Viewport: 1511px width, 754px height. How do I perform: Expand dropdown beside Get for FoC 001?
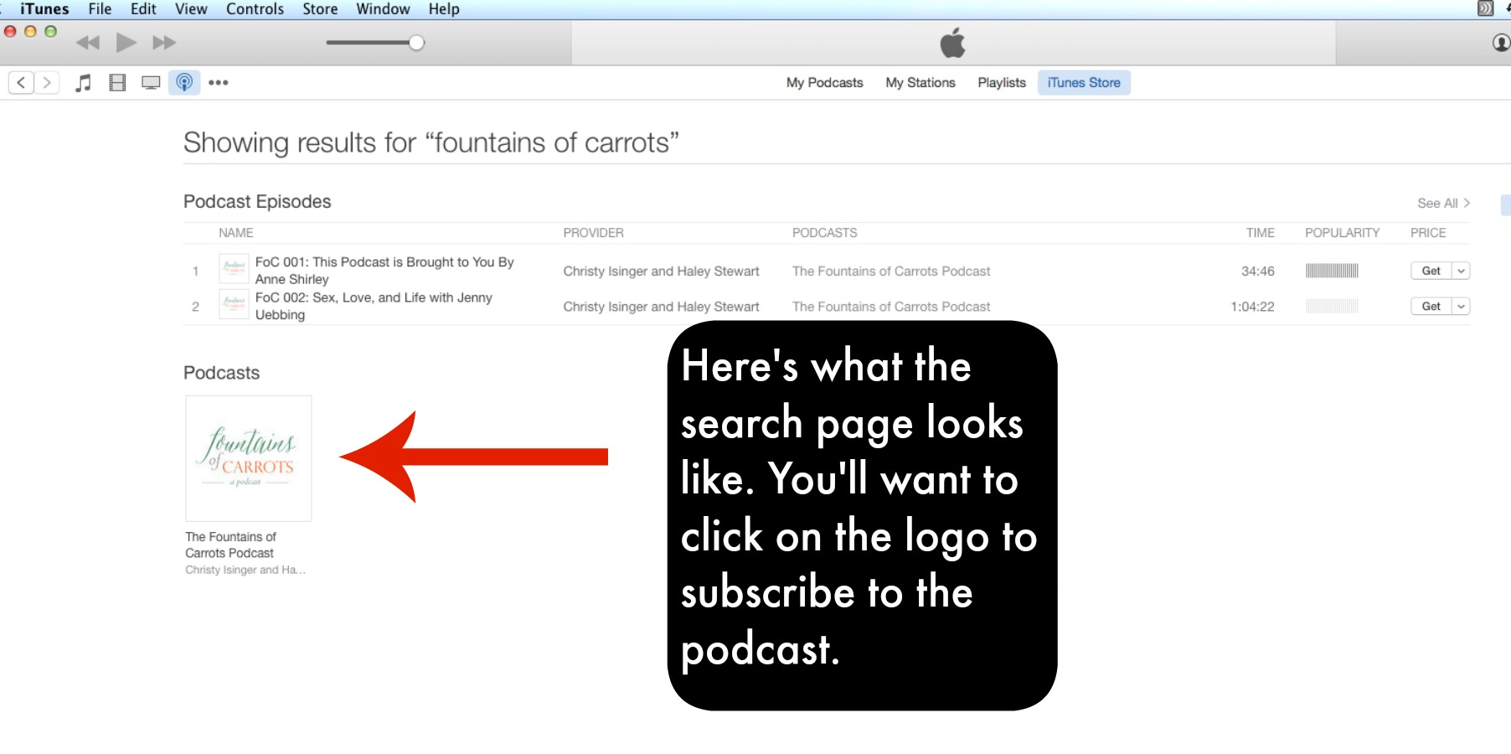pyautogui.click(x=1461, y=271)
